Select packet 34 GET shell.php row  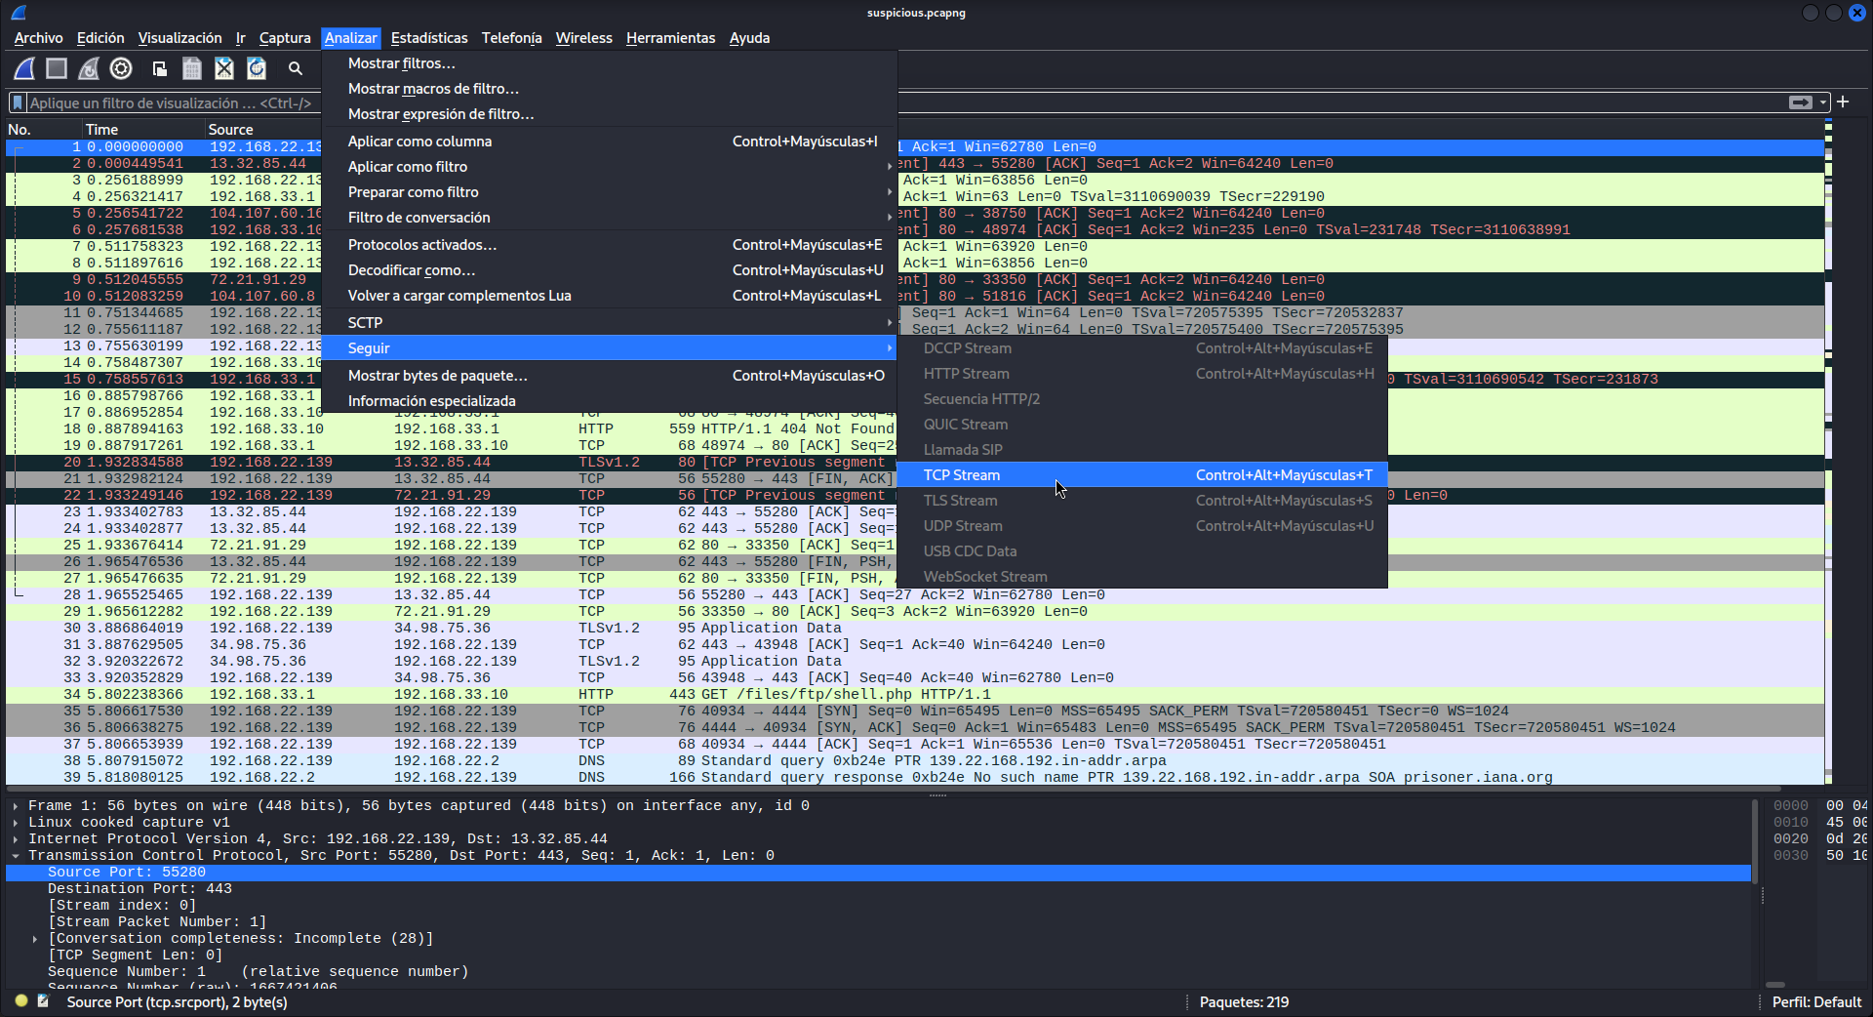coord(915,695)
